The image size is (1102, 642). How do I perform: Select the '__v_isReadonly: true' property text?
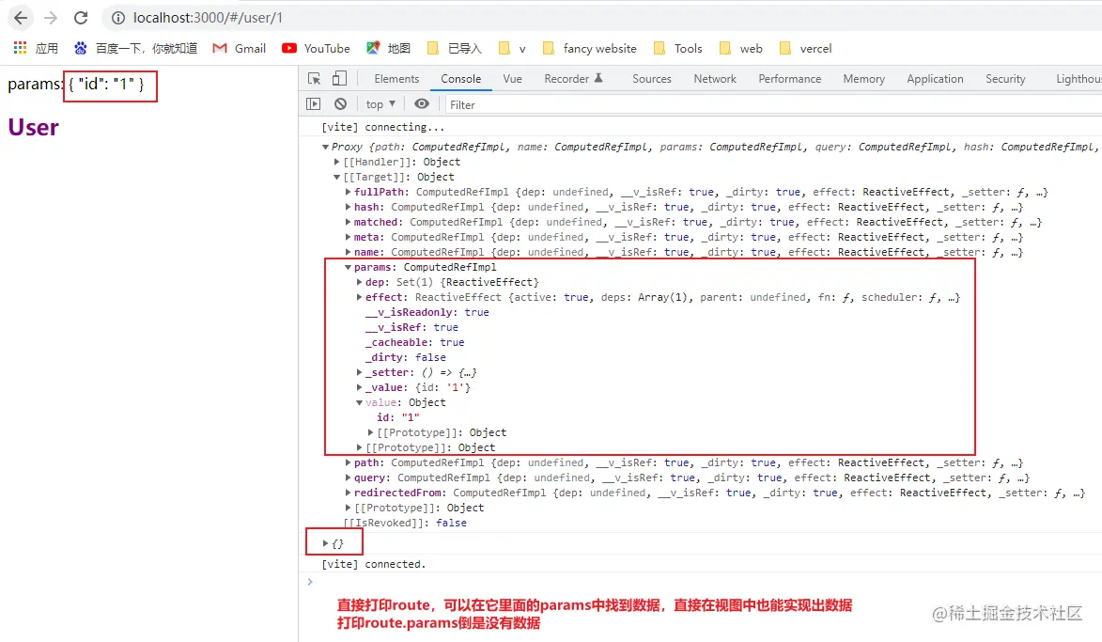coord(427,312)
